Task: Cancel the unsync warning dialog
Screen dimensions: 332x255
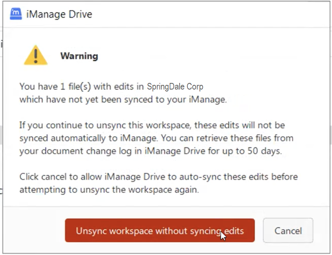Action: (x=288, y=231)
